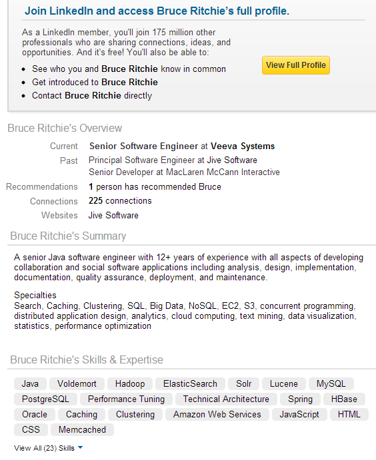Expand the View All (23) Skills arrow

coord(81,447)
